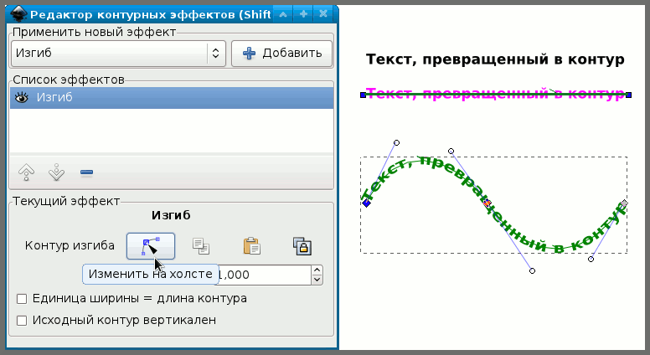Increase the width value with the up arrow
This screenshot has width=650, height=355.
[317, 270]
